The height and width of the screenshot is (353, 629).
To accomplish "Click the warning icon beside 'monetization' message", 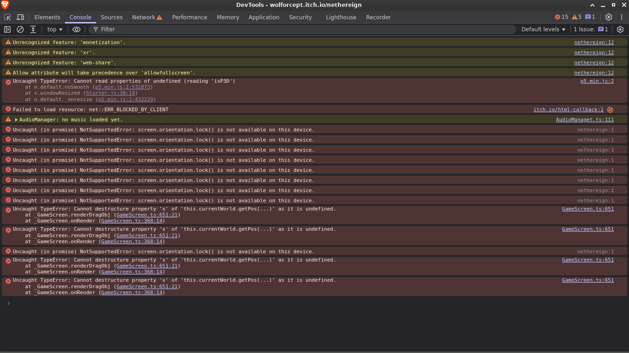I will click(8, 42).
